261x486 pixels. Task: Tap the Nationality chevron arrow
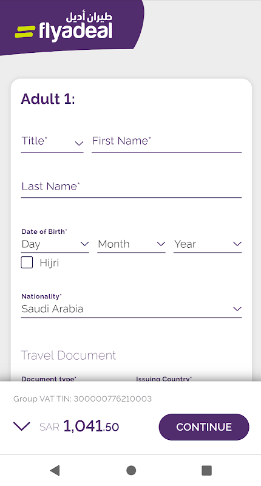click(x=237, y=309)
